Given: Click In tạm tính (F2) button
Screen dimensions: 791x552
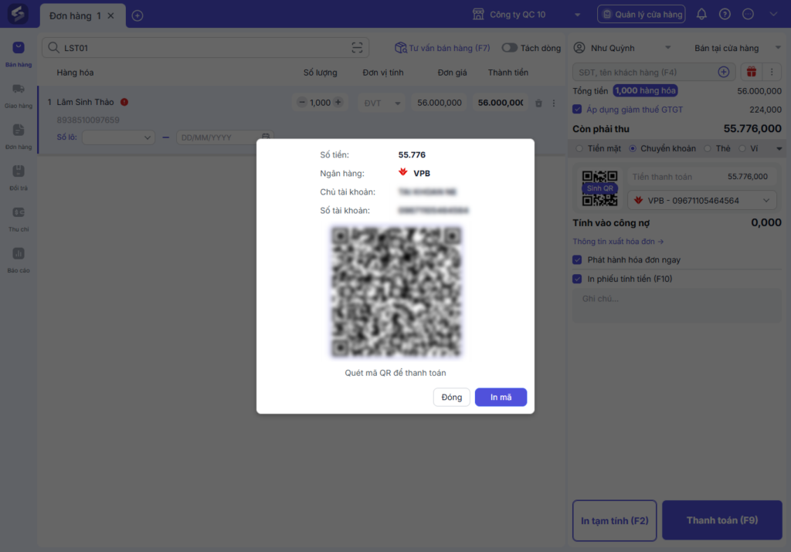Looking at the screenshot, I should (x=614, y=520).
